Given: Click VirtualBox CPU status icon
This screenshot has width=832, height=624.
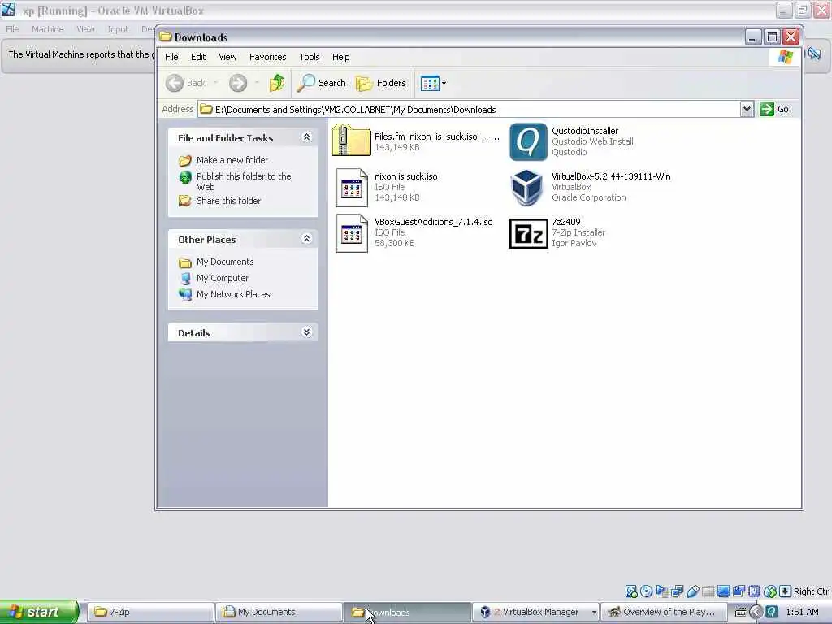Looking at the screenshot, I should [x=755, y=591].
